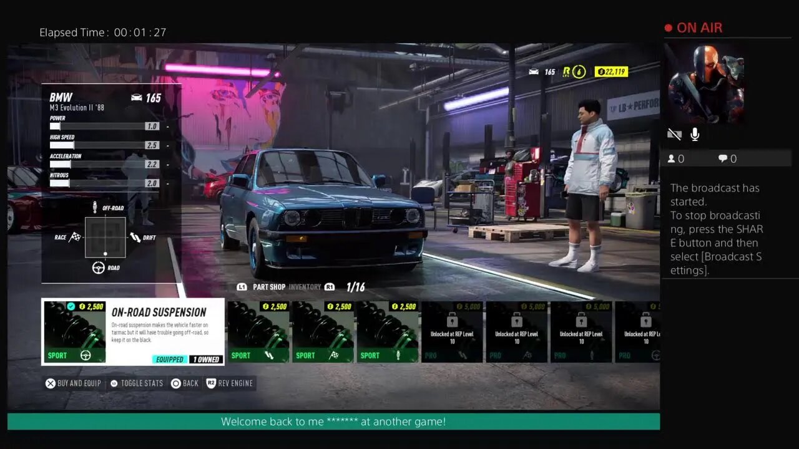The image size is (799, 449).
Task: Click the BMW car name heading
Action: [61, 97]
